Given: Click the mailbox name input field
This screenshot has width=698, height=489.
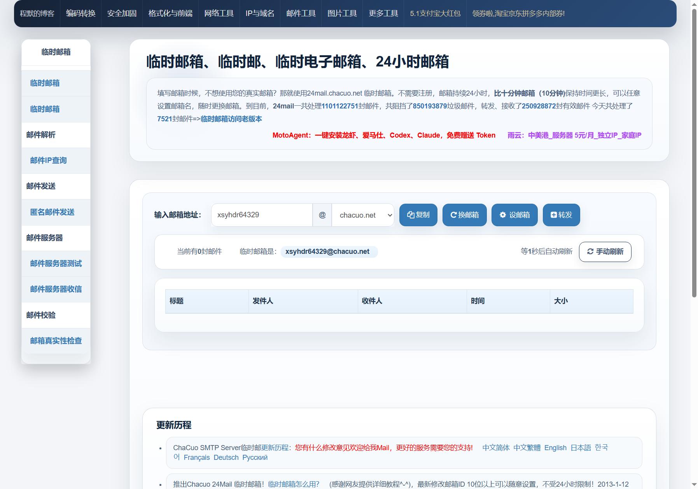Looking at the screenshot, I should [x=262, y=215].
